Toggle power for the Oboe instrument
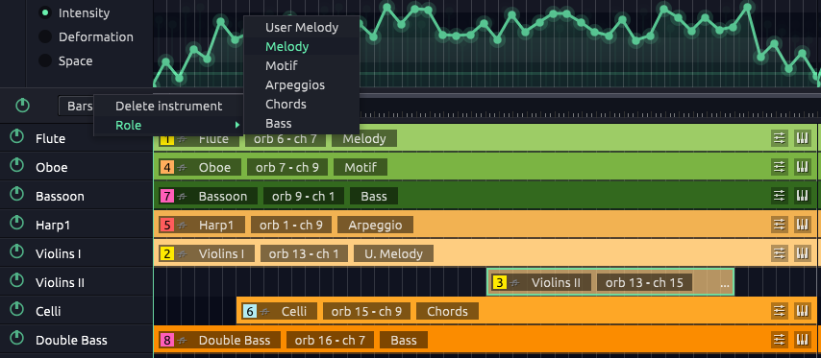The image size is (821, 358). pyautogui.click(x=17, y=166)
